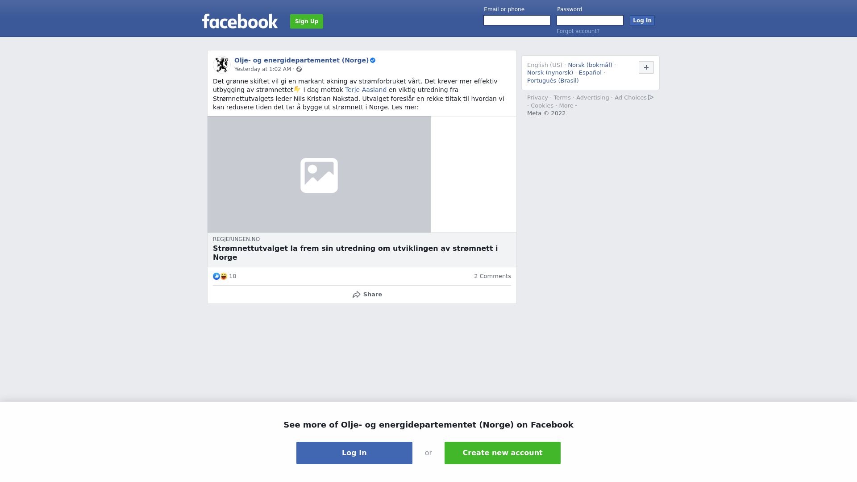View the 2 Comments link
Image resolution: width=857 pixels, height=482 pixels.
tap(492, 276)
